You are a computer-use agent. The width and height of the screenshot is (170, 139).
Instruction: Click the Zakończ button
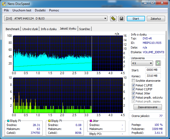156,19
